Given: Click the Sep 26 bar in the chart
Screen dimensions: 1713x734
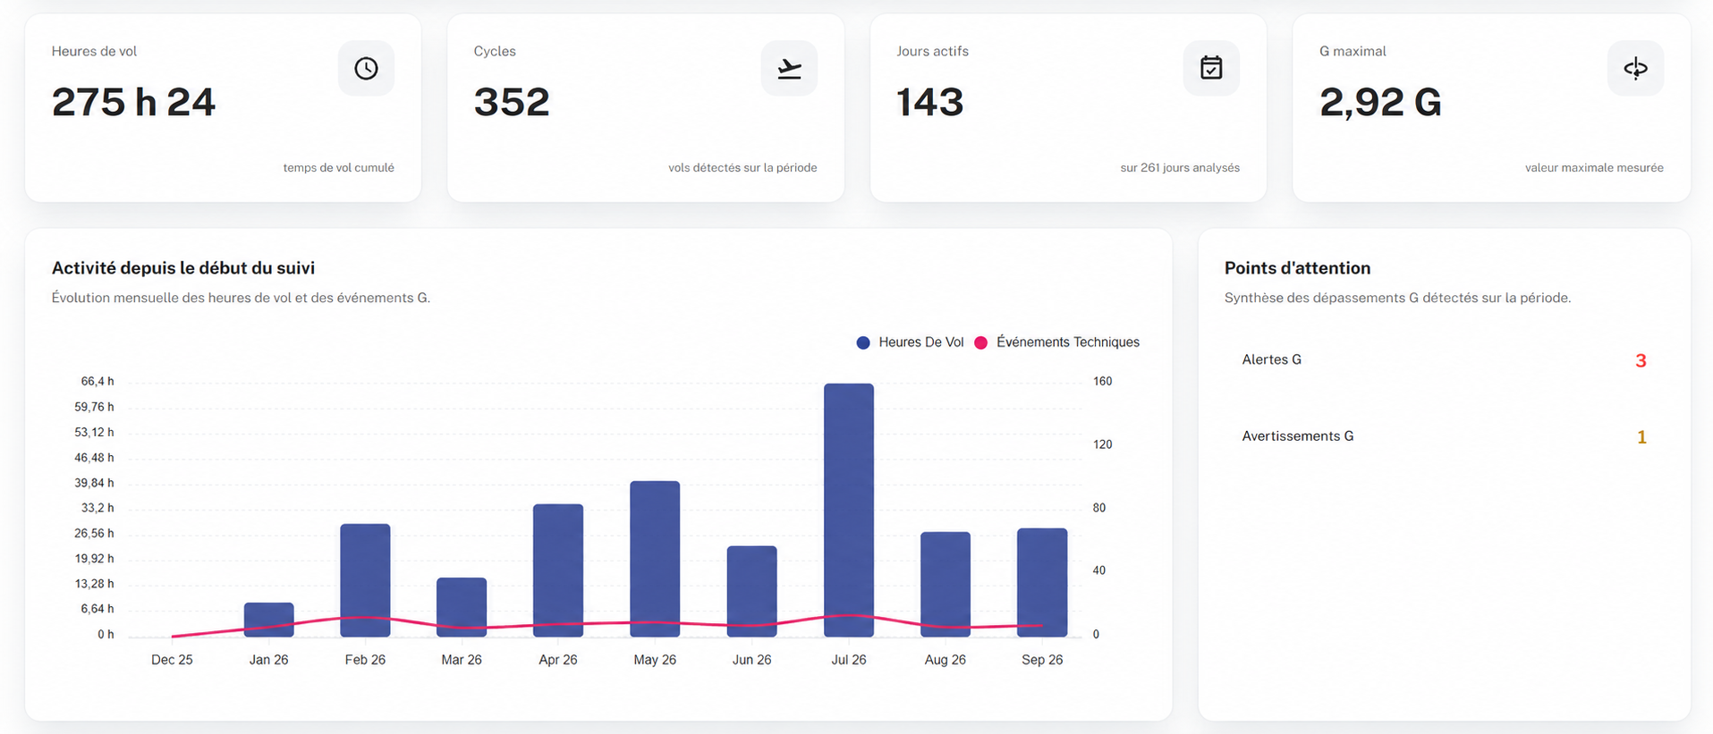Looking at the screenshot, I should pyautogui.click(x=1042, y=582).
